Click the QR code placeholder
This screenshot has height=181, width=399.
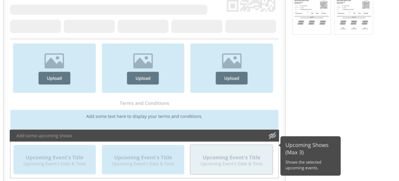(251, 5)
